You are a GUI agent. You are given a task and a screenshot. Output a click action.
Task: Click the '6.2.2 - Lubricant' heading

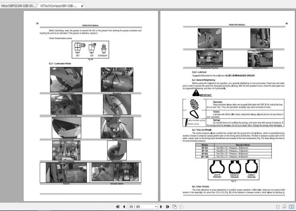(199, 72)
